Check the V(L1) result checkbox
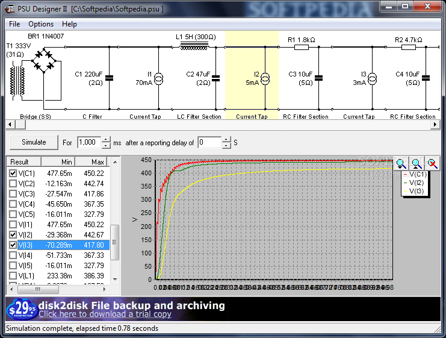This screenshot has height=338, width=446. pos(13,275)
